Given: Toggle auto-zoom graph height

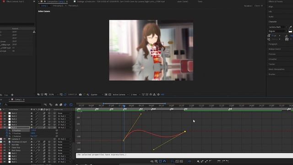Looking at the screenshot, I should pyautogui.click(x=173, y=161).
